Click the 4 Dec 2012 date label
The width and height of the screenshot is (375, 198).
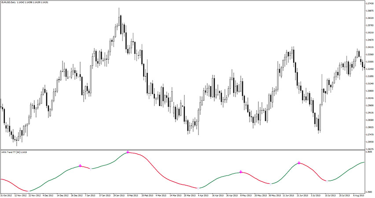(48, 195)
